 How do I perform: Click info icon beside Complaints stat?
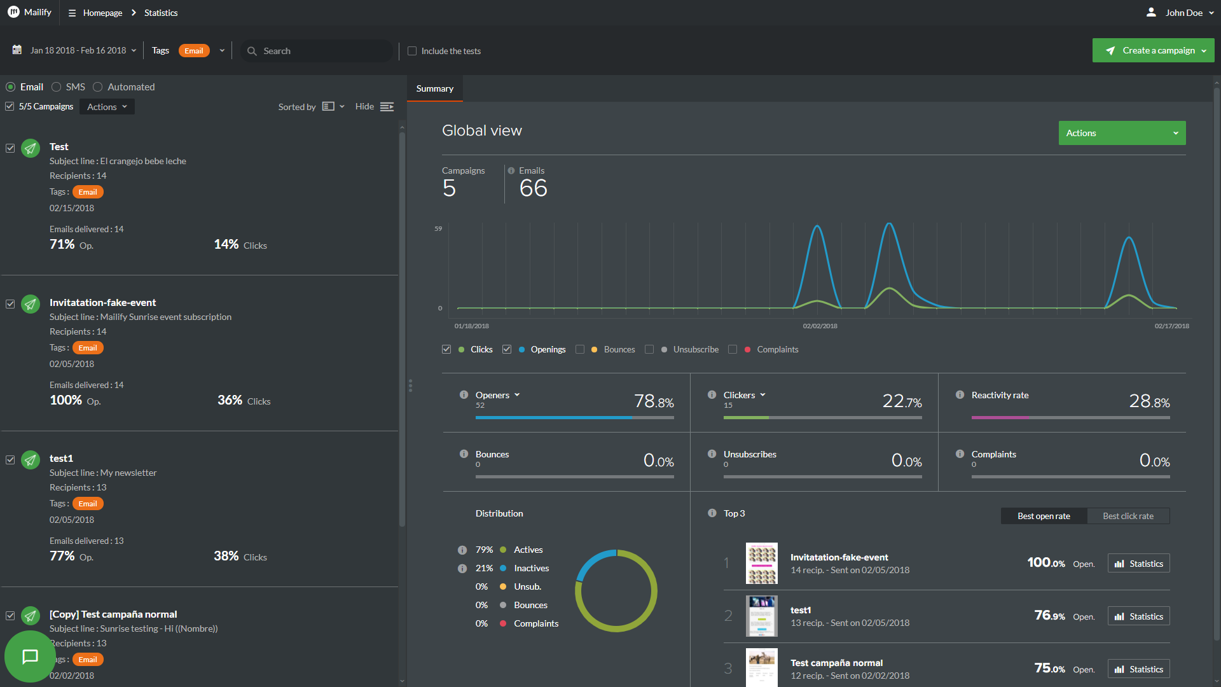click(x=960, y=454)
